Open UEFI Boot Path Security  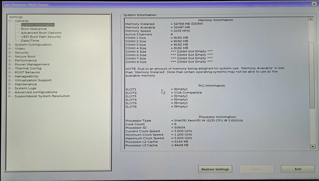click(x=41, y=37)
